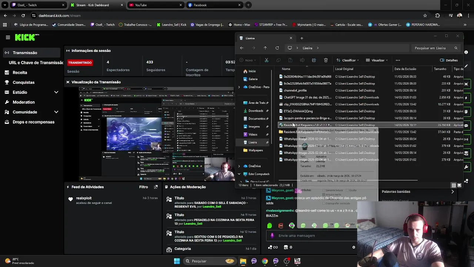Open the Explorer more options ellipsis

click(x=398, y=60)
